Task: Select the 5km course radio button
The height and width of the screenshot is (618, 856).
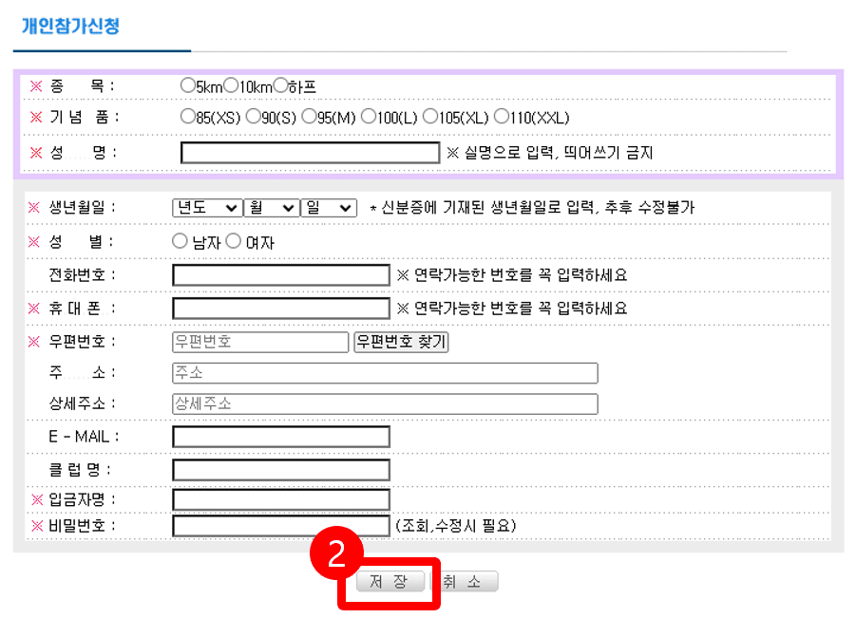Action: (x=188, y=84)
